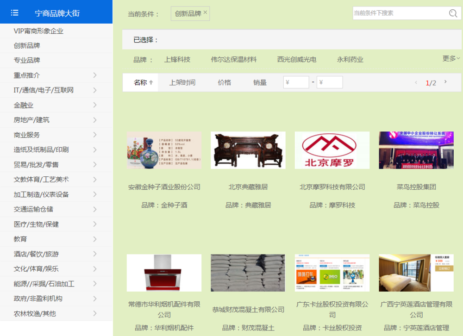The image size is (463, 336).
Task: Expand the IT/通信/电子/互联网 category
Action: (95, 90)
